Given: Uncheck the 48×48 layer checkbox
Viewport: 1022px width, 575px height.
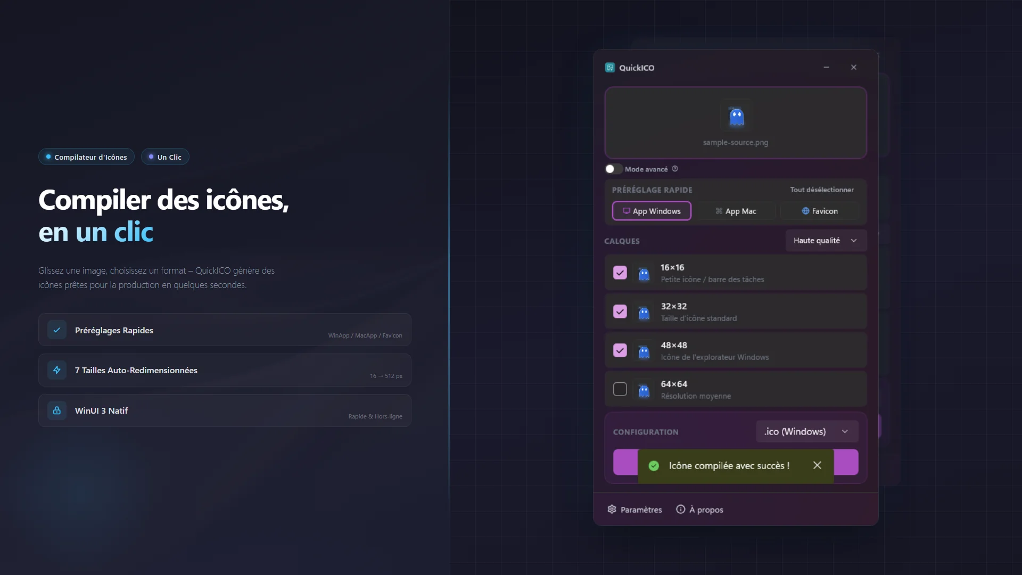Looking at the screenshot, I should coord(620,350).
